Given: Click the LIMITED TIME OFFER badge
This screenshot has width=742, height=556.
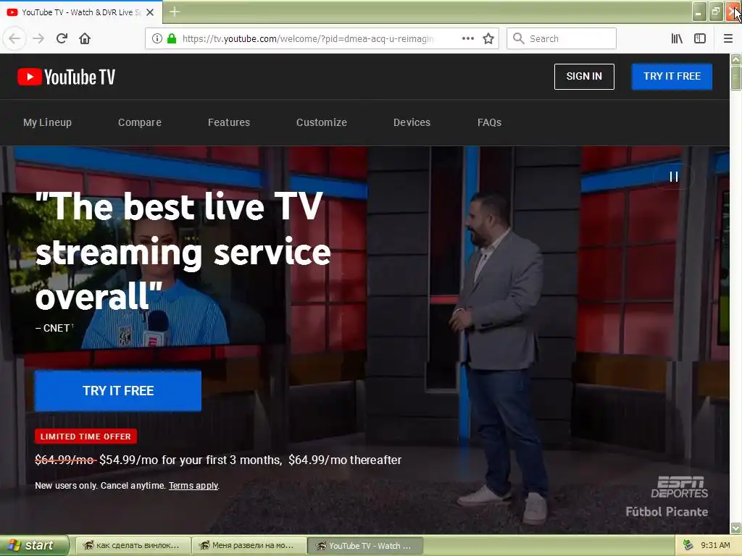Looking at the screenshot, I should pyautogui.click(x=86, y=437).
